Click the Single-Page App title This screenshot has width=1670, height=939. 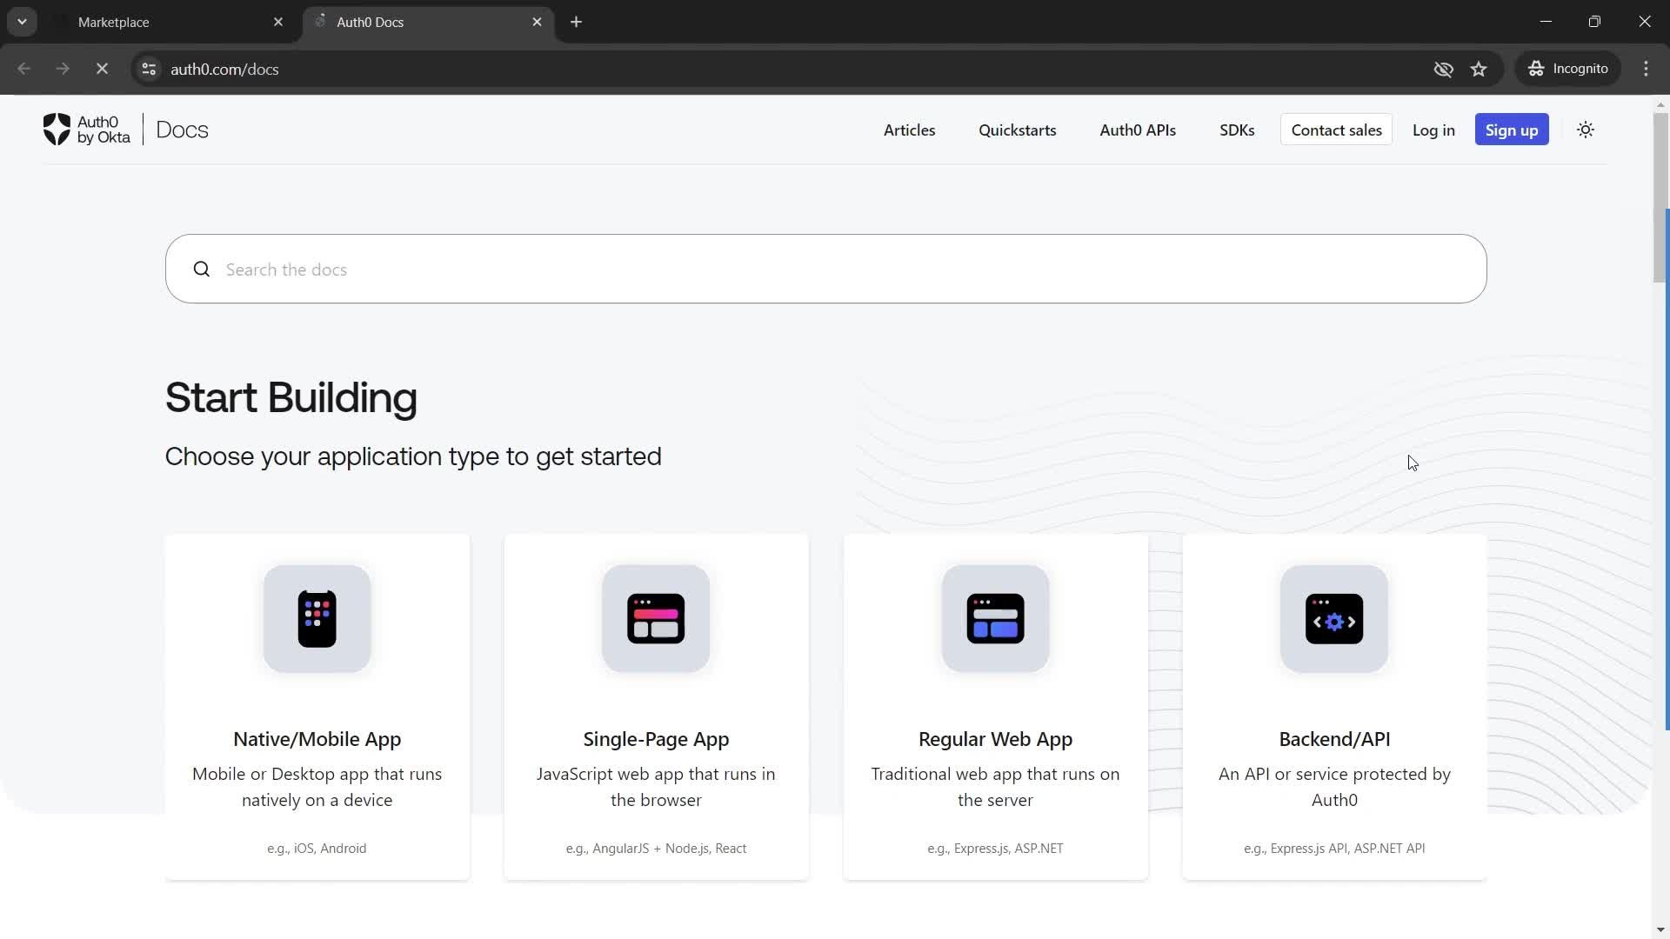[656, 739]
